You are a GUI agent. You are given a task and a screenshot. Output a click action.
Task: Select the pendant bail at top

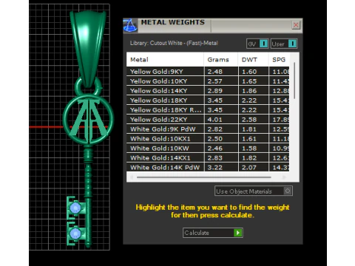(88, 49)
